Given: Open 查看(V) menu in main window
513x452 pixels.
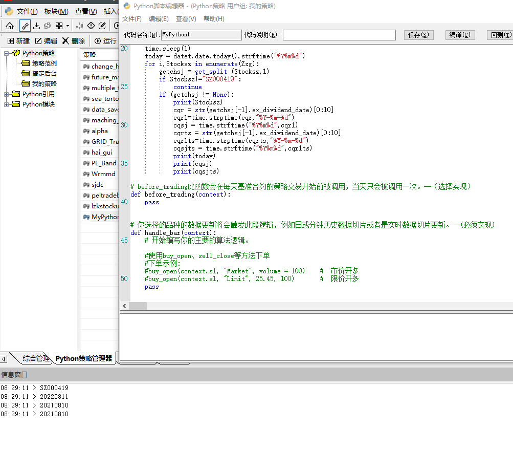Looking at the screenshot, I should [86, 11].
